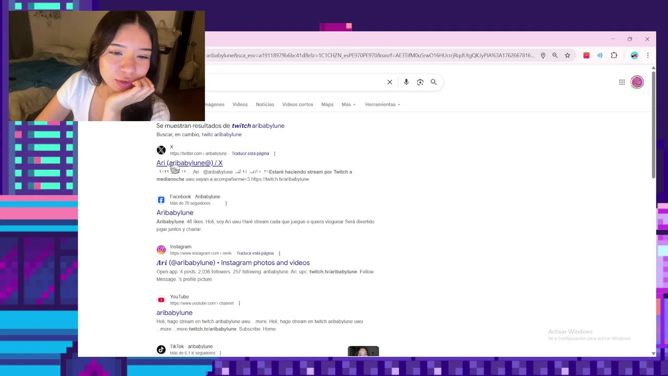
Task: Open the red checklist extension icon
Action: click(x=587, y=55)
